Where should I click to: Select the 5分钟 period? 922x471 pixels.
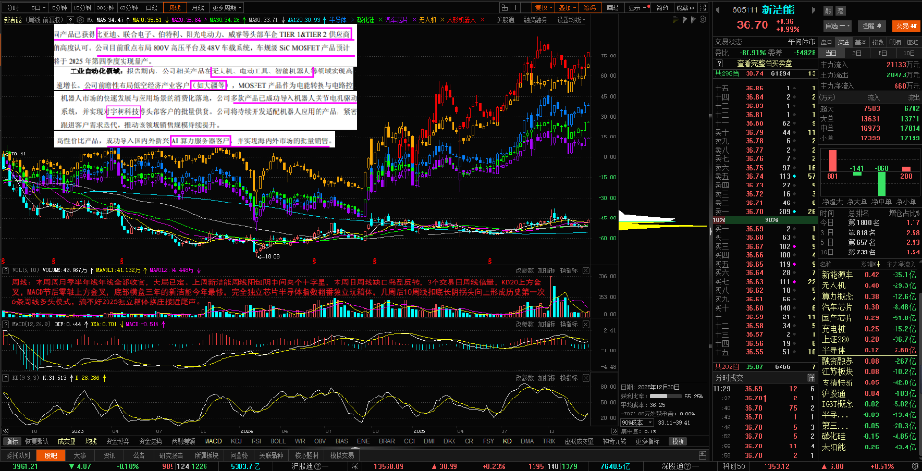click(x=59, y=8)
